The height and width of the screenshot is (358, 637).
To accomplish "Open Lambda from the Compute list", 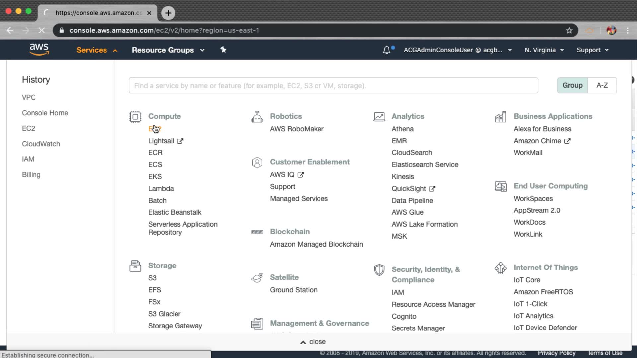I will pyautogui.click(x=161, y=189).
